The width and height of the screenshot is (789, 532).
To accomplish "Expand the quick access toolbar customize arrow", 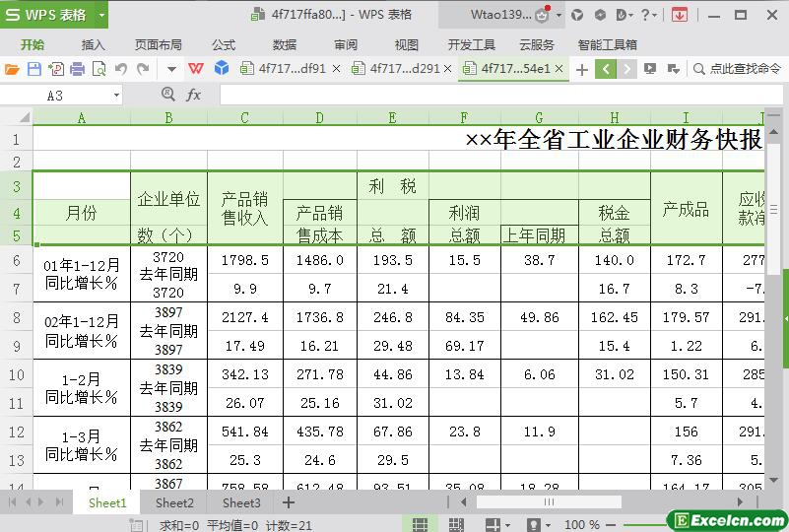I will pyautogui.click(x=171, y=69).
